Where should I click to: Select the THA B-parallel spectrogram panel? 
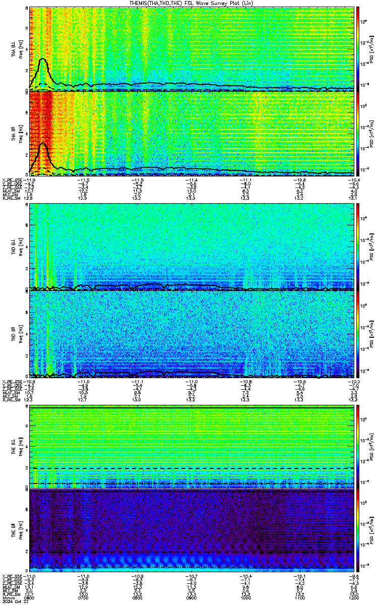[x=191, y=133]
